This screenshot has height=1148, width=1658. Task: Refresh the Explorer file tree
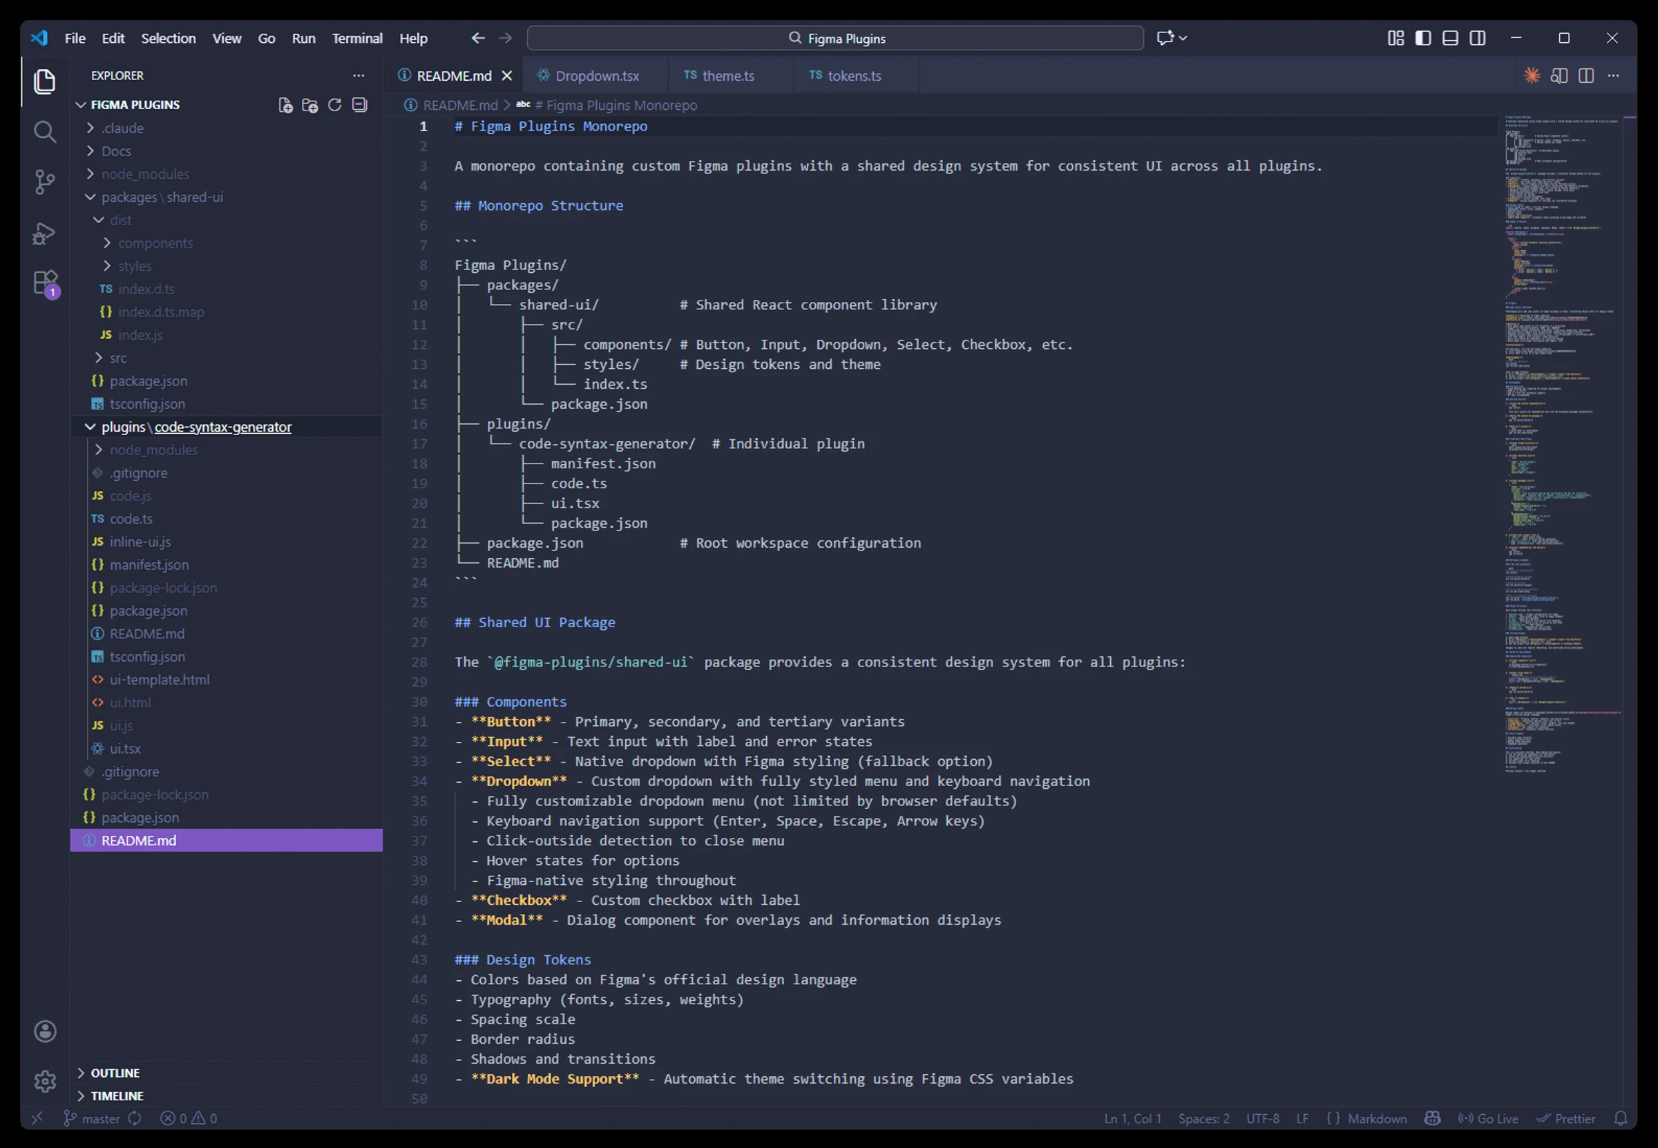(334, 105)
